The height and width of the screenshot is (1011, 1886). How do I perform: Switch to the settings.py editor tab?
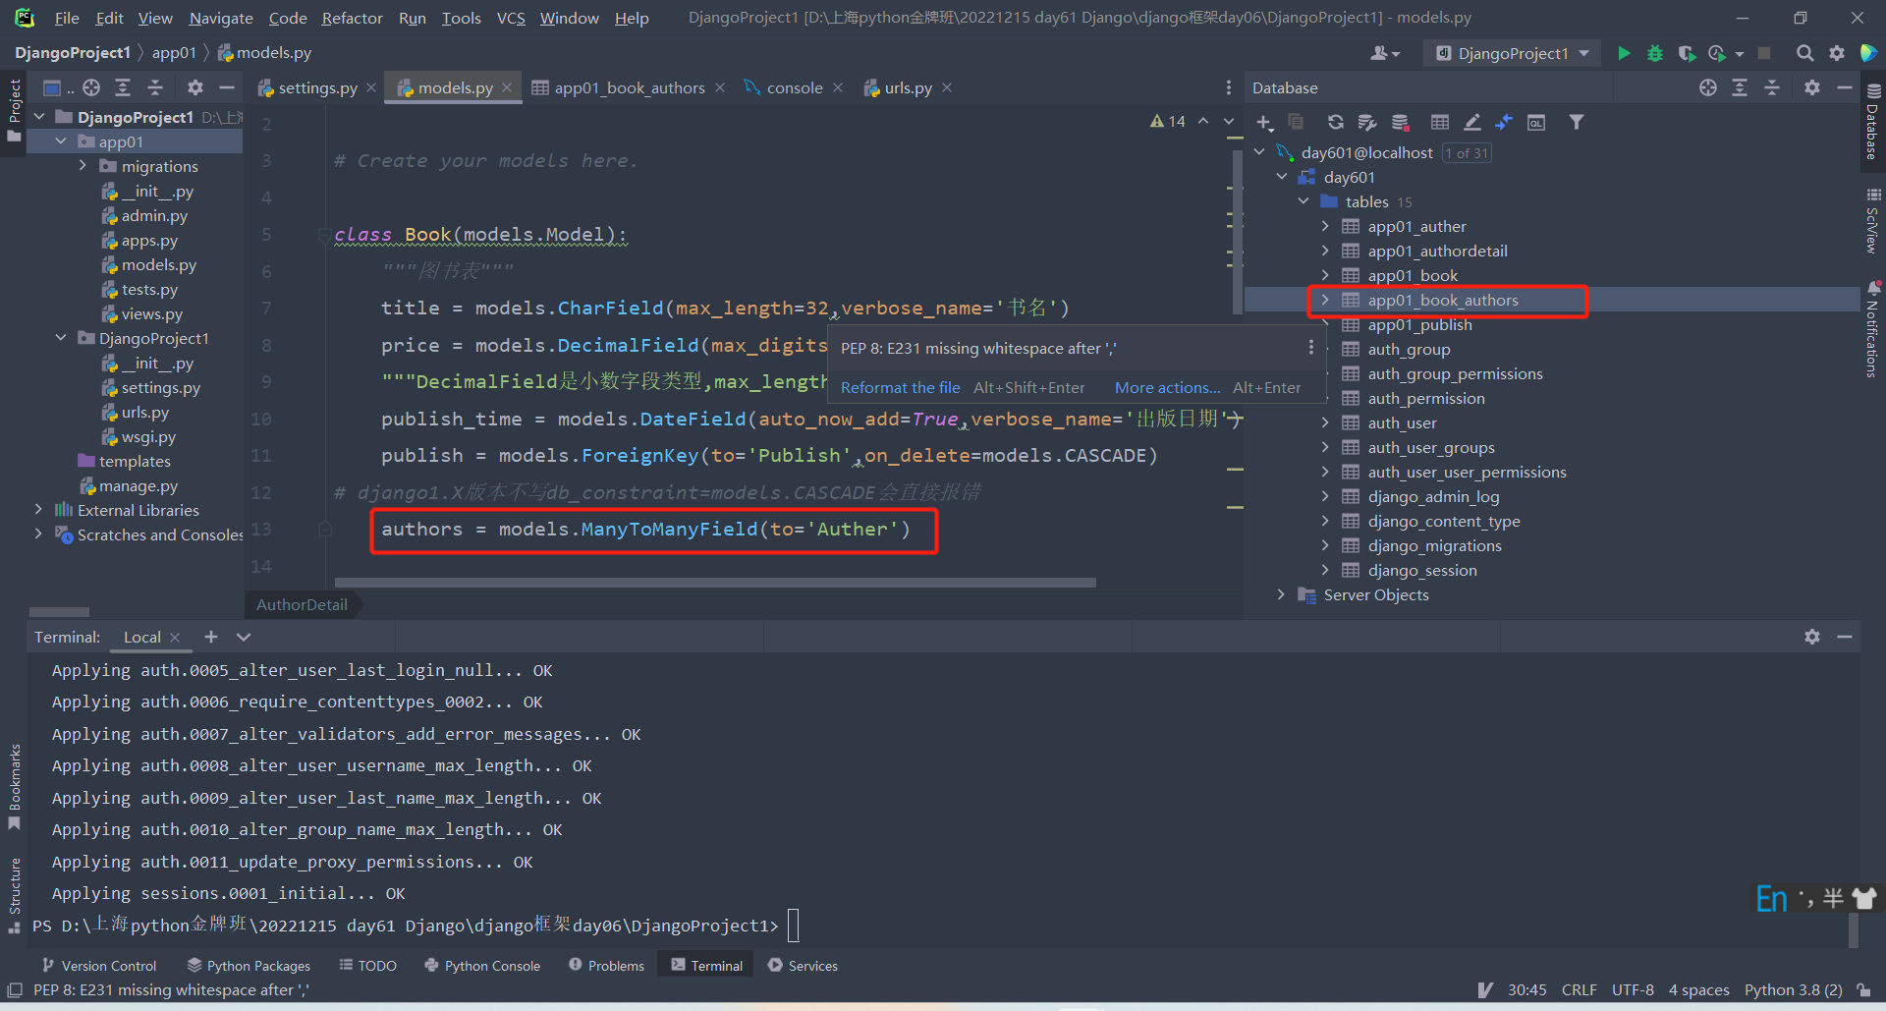click(x=316, y=87)
